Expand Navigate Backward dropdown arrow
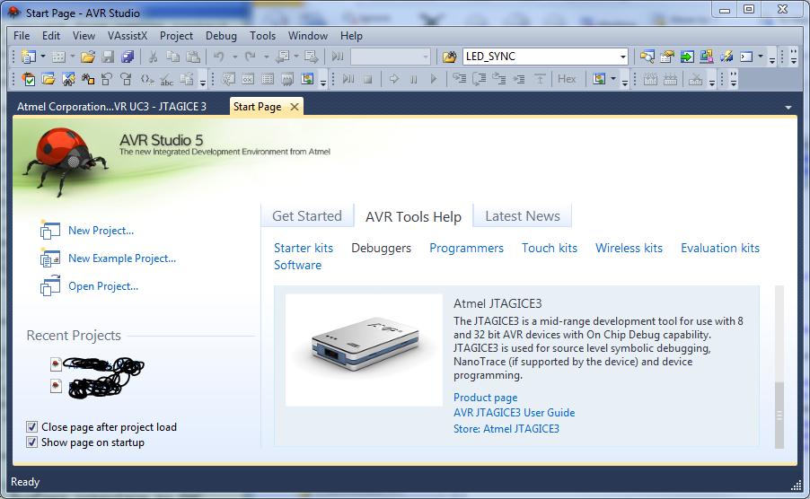The image size is (810, 499). point(296,57)
